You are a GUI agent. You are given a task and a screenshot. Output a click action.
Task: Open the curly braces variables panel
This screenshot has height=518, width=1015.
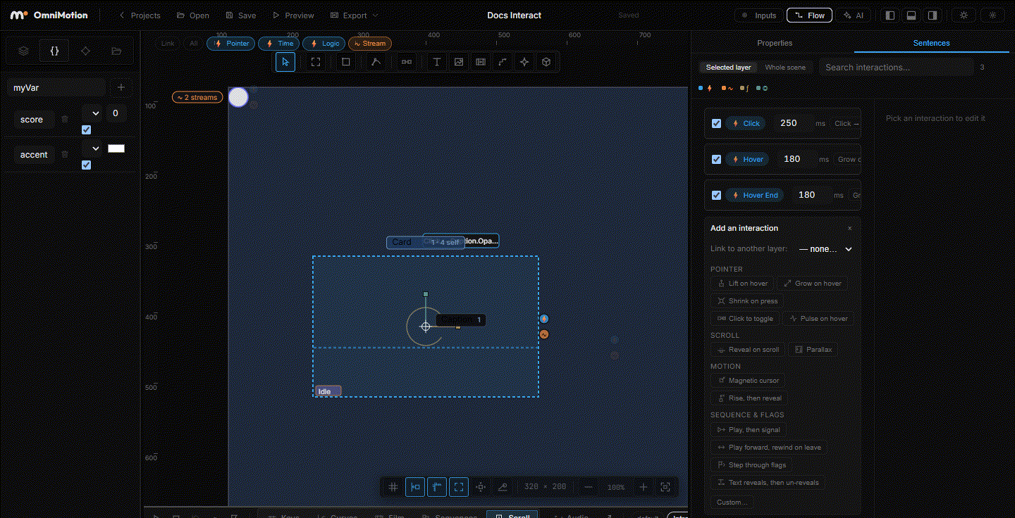pos(54,51)
